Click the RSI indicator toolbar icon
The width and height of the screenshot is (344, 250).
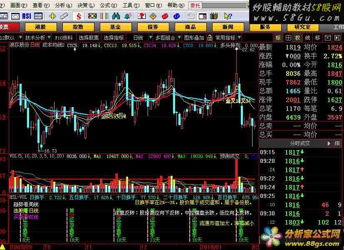point(27,16)
